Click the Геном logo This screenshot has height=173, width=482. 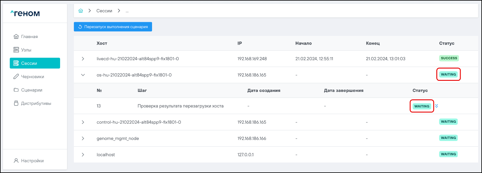tap(25, 13)
